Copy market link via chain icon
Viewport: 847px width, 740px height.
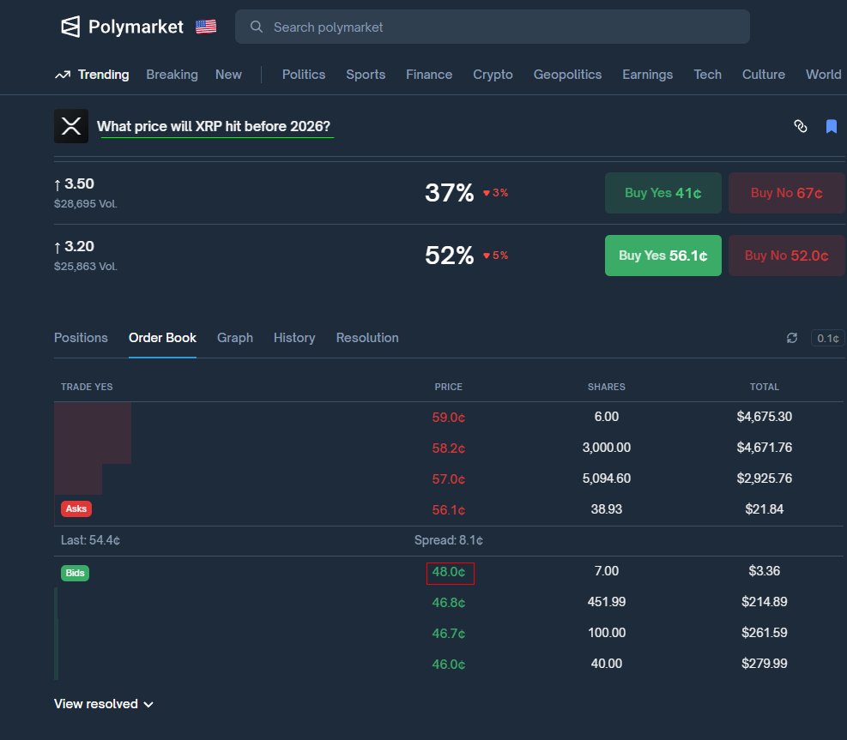tap(801, 127)
